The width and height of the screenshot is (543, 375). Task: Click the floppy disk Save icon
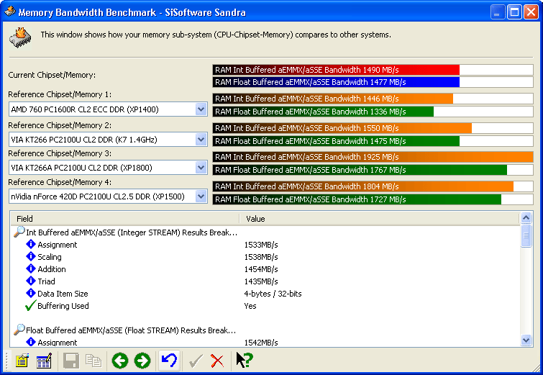pyautogui.click(x=71, y=361)
